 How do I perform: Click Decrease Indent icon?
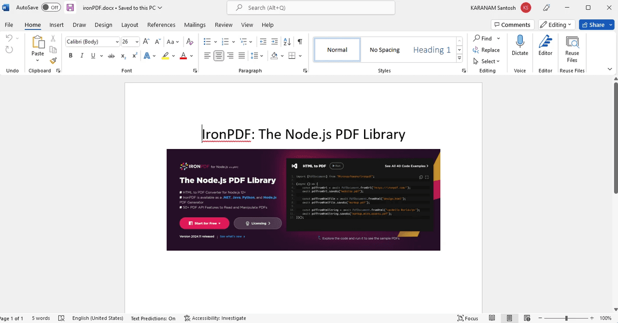263,42
